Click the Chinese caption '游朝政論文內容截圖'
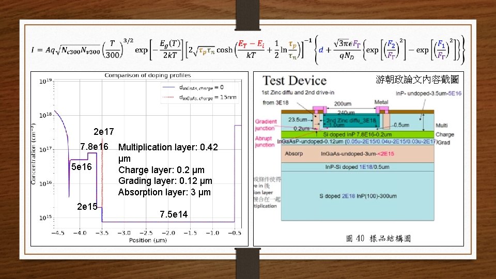The image size is (496, 279). click(x=417, y=80)
